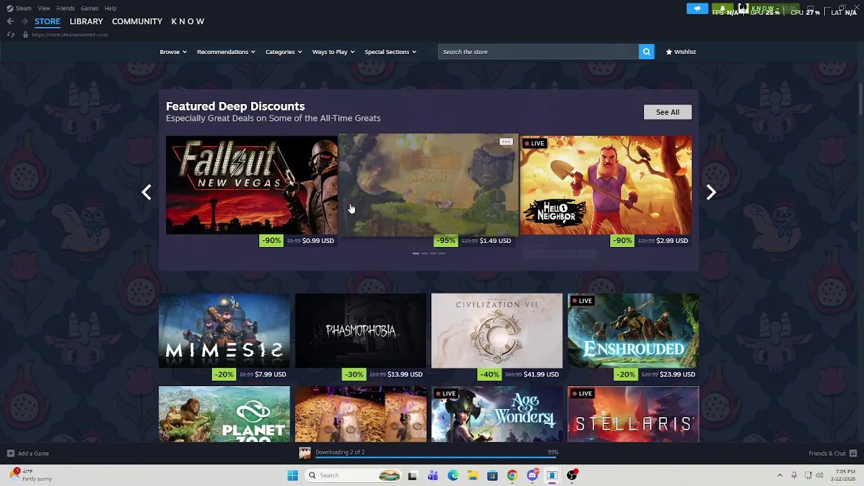864x486 pixels.
Task: Click the Windows taskbar Search box
Action: (352, 475)
